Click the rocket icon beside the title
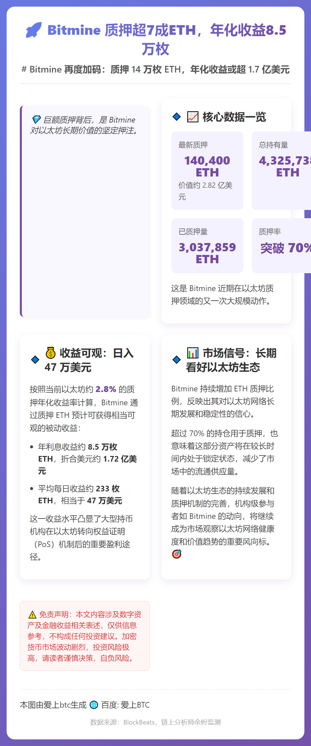 click(x=34, y=30)
